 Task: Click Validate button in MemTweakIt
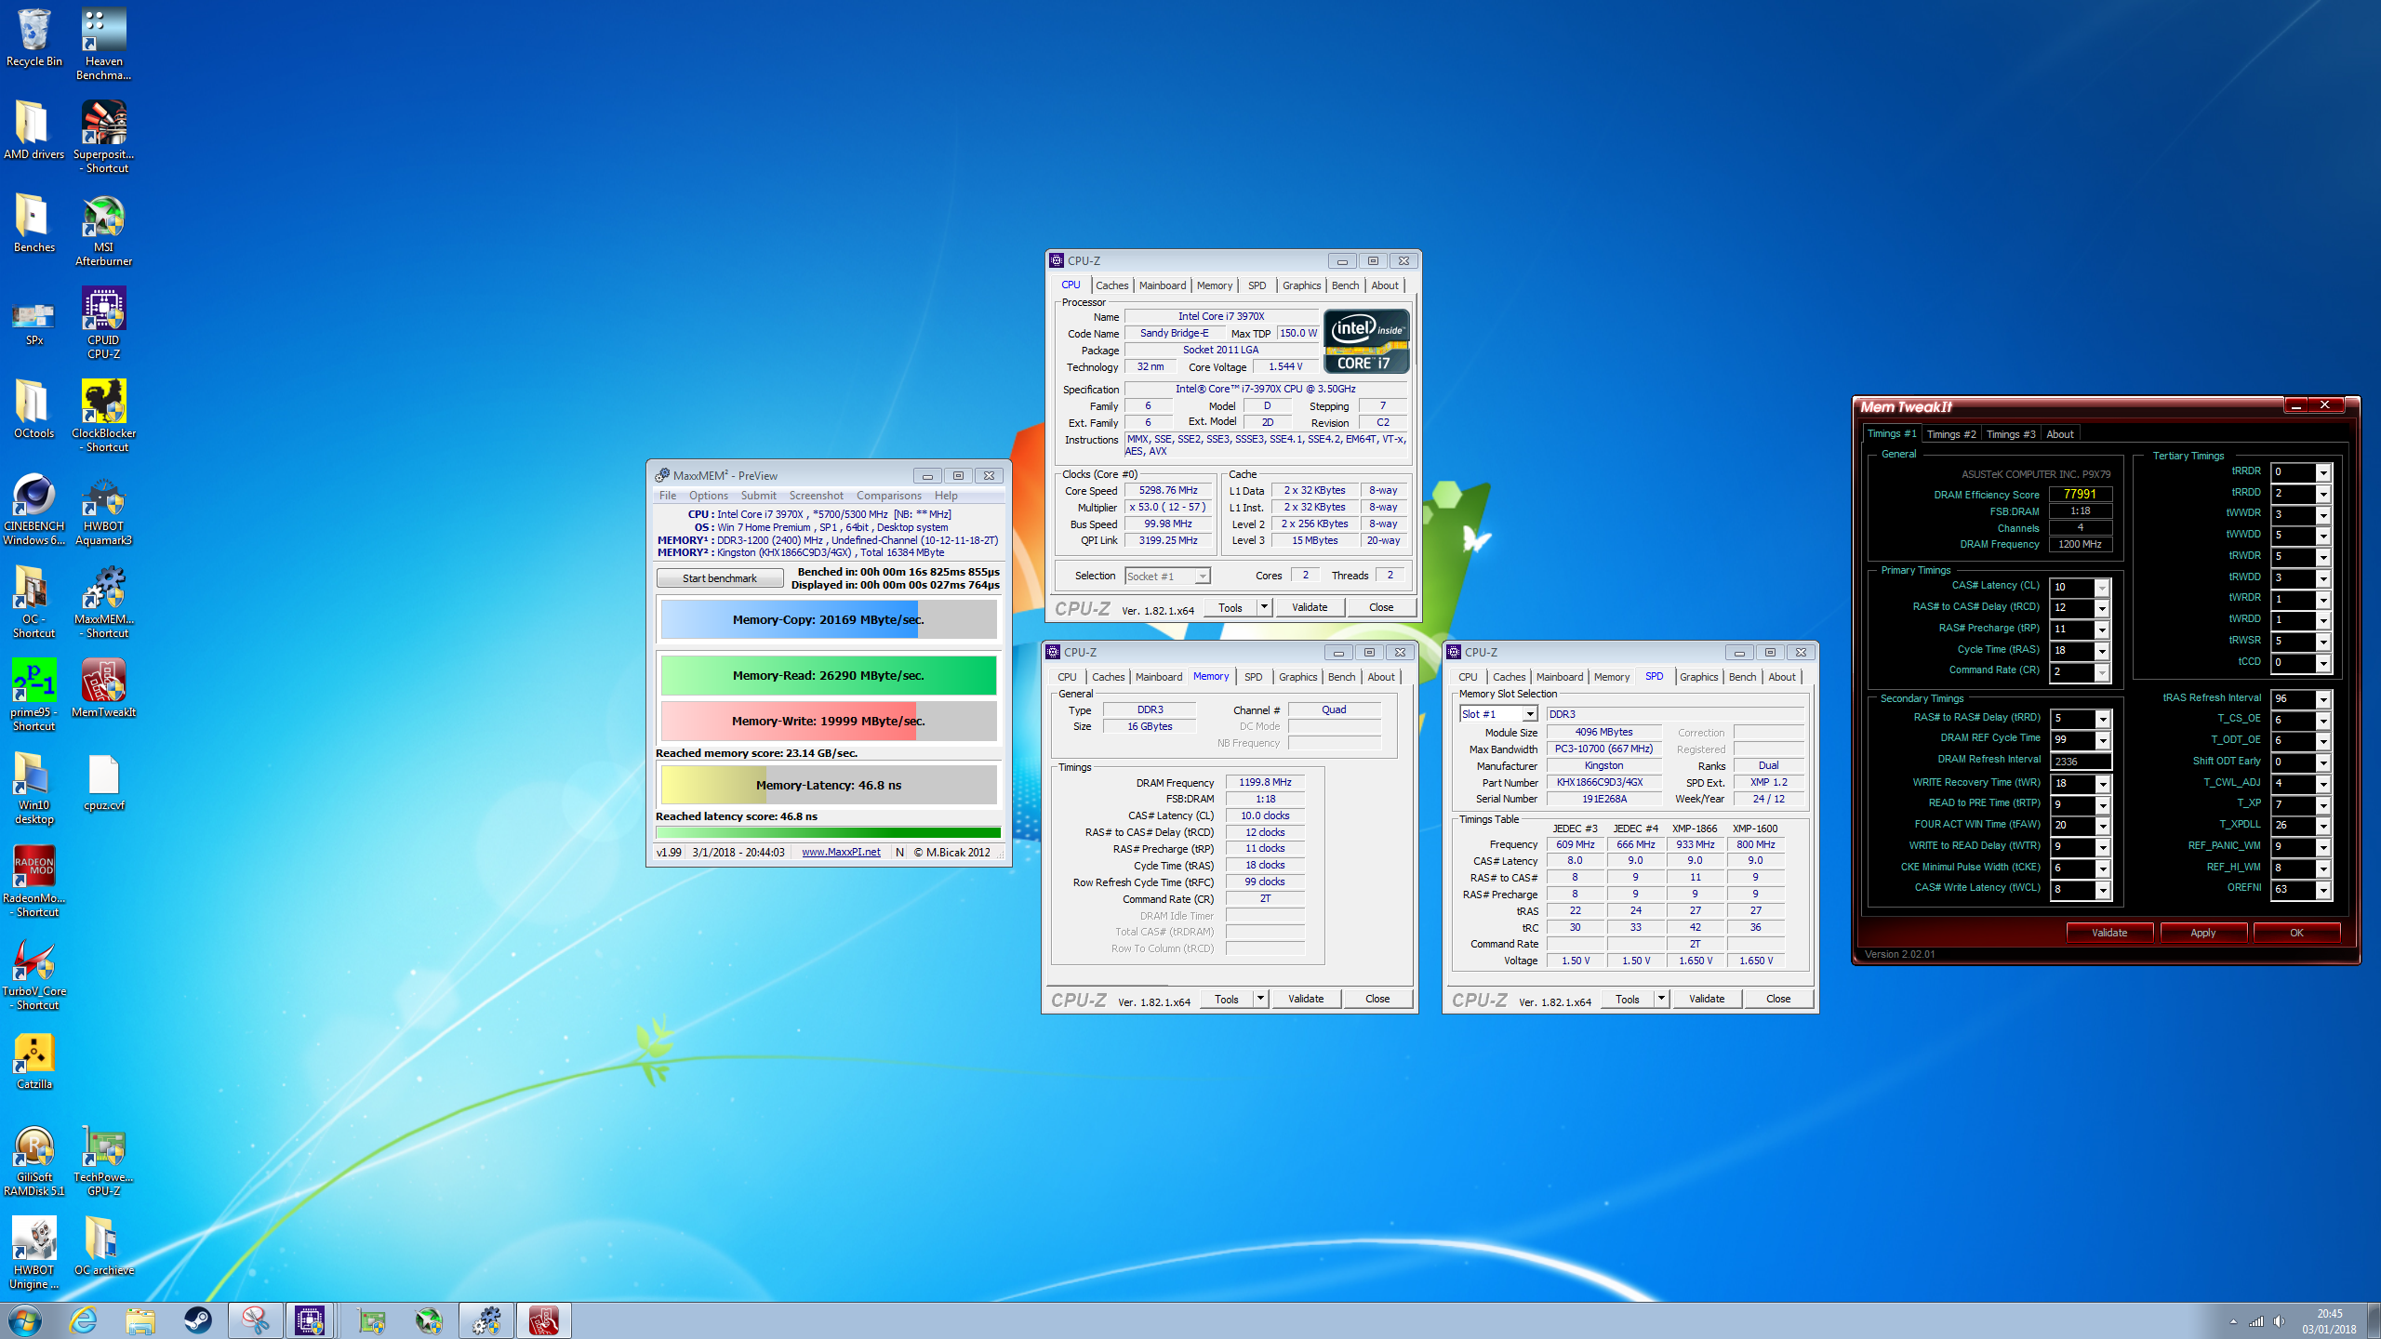tap(2108, 933)
